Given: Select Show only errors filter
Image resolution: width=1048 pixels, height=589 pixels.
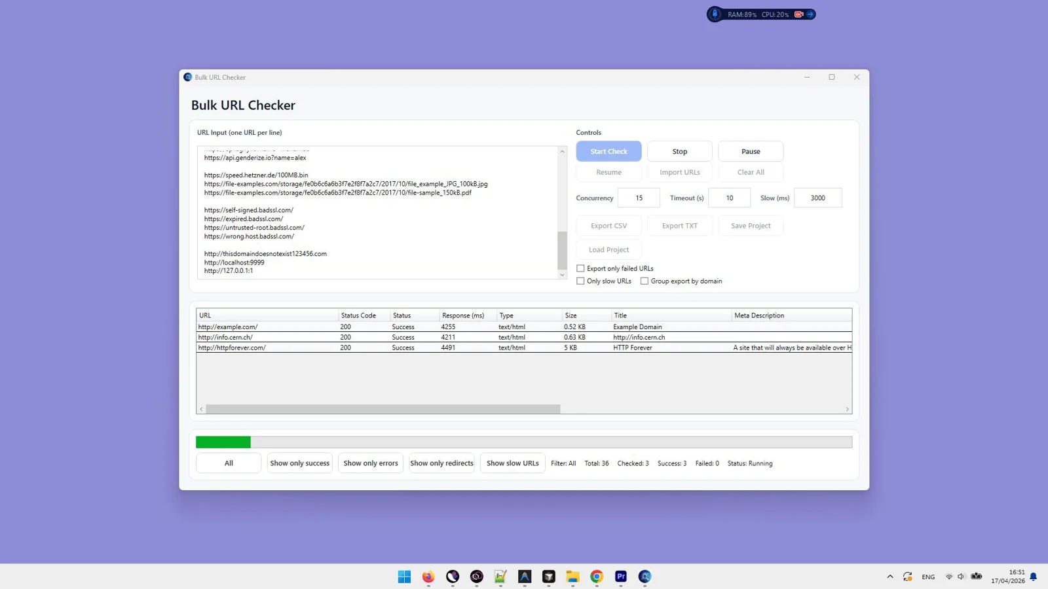Looking at the screenshot, I should tap(371, 463).
